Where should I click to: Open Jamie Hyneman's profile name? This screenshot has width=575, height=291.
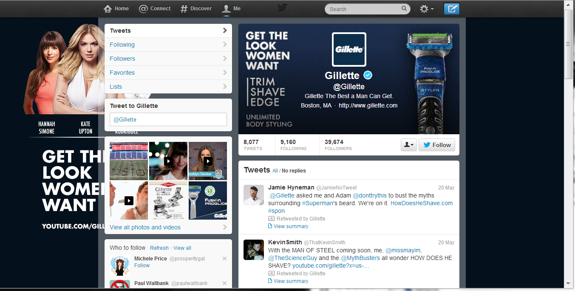tap(291, 187)
